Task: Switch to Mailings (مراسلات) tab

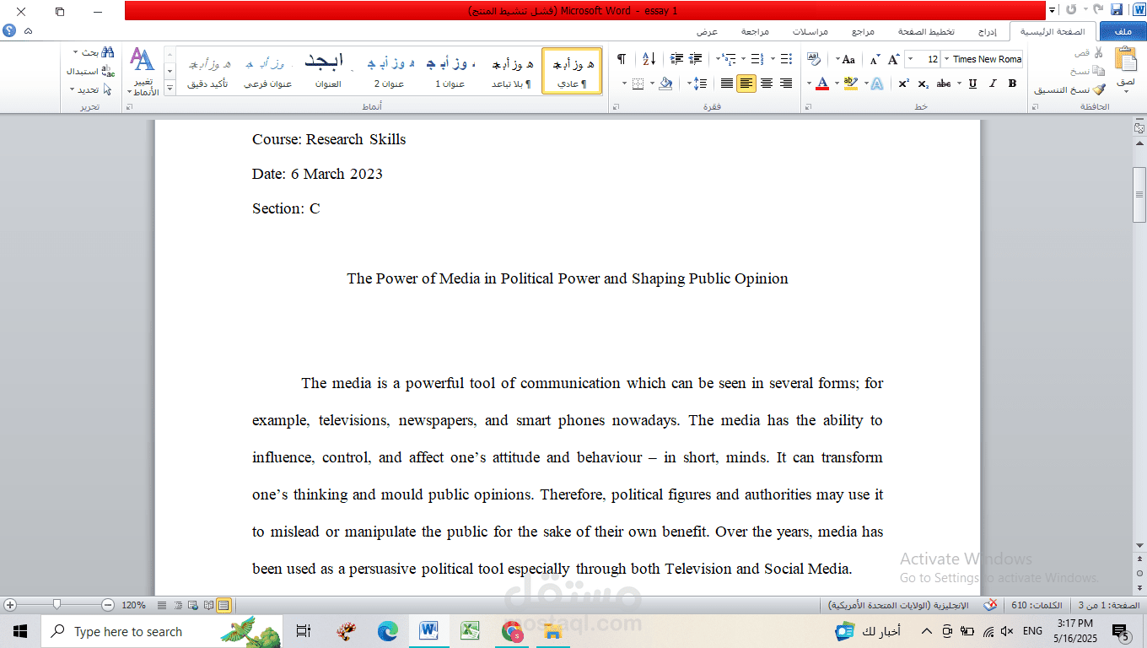Action: tap(810, 31)
